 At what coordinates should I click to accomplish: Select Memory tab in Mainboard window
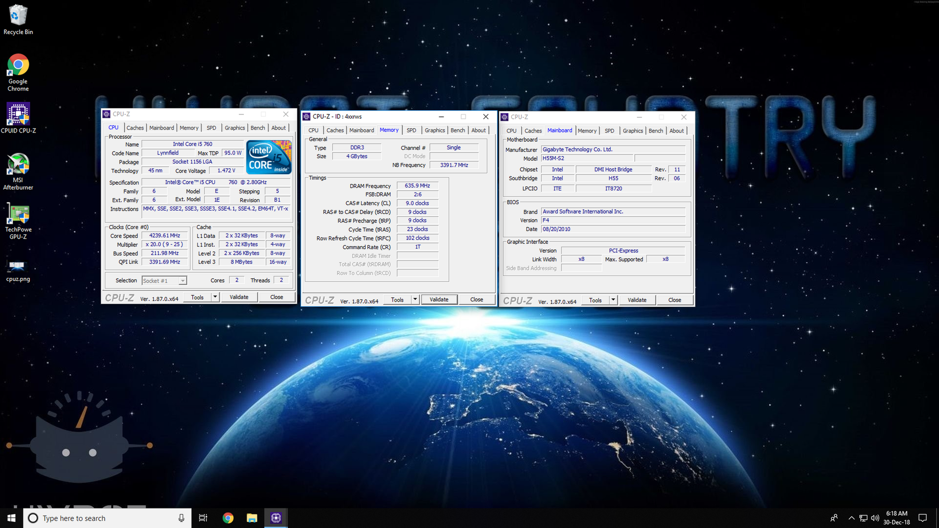tap(587, 131)
